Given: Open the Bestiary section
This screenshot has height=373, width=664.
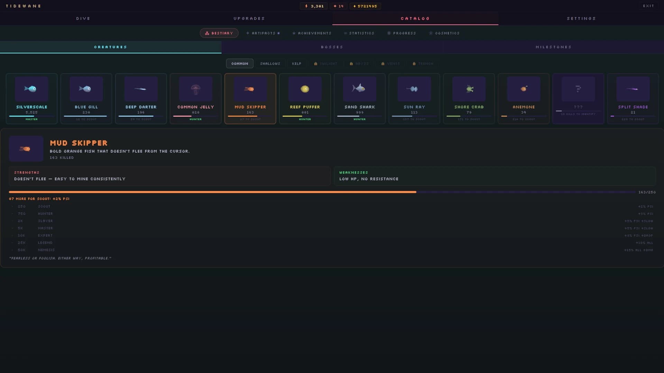Looking at the screenshot, I should (x=219, y=33).
